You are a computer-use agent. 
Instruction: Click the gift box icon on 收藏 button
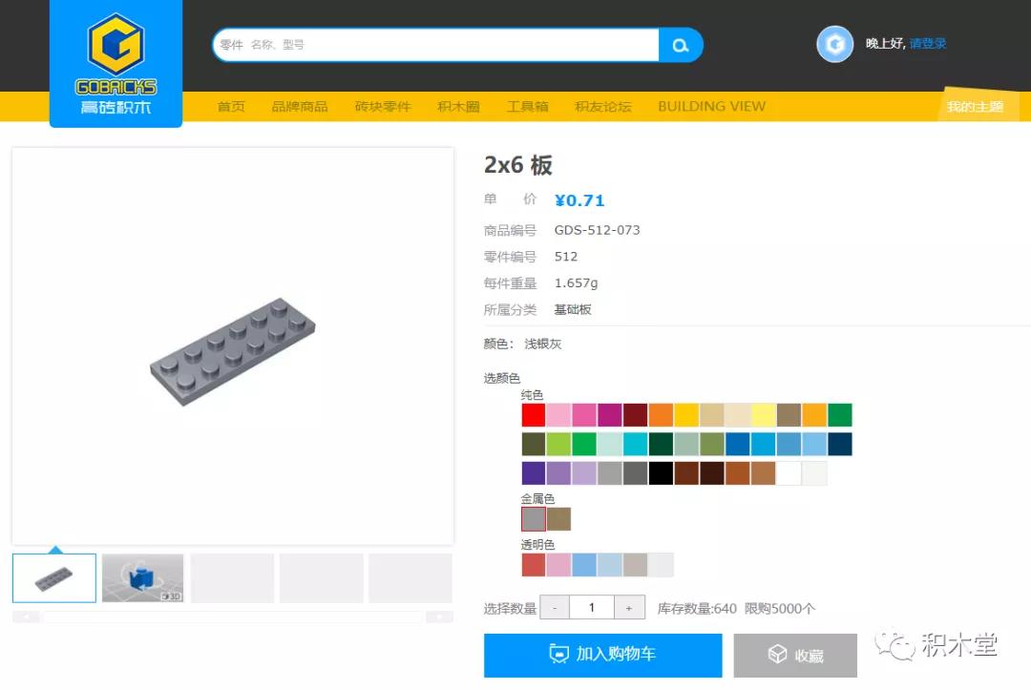[x=779, y=655]
